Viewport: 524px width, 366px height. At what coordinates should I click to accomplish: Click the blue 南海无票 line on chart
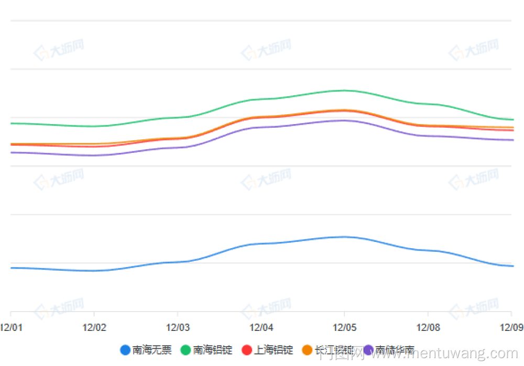(261, 243)
